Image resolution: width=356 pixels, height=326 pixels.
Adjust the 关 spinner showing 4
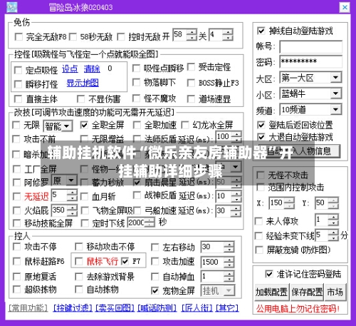point(228,35)
